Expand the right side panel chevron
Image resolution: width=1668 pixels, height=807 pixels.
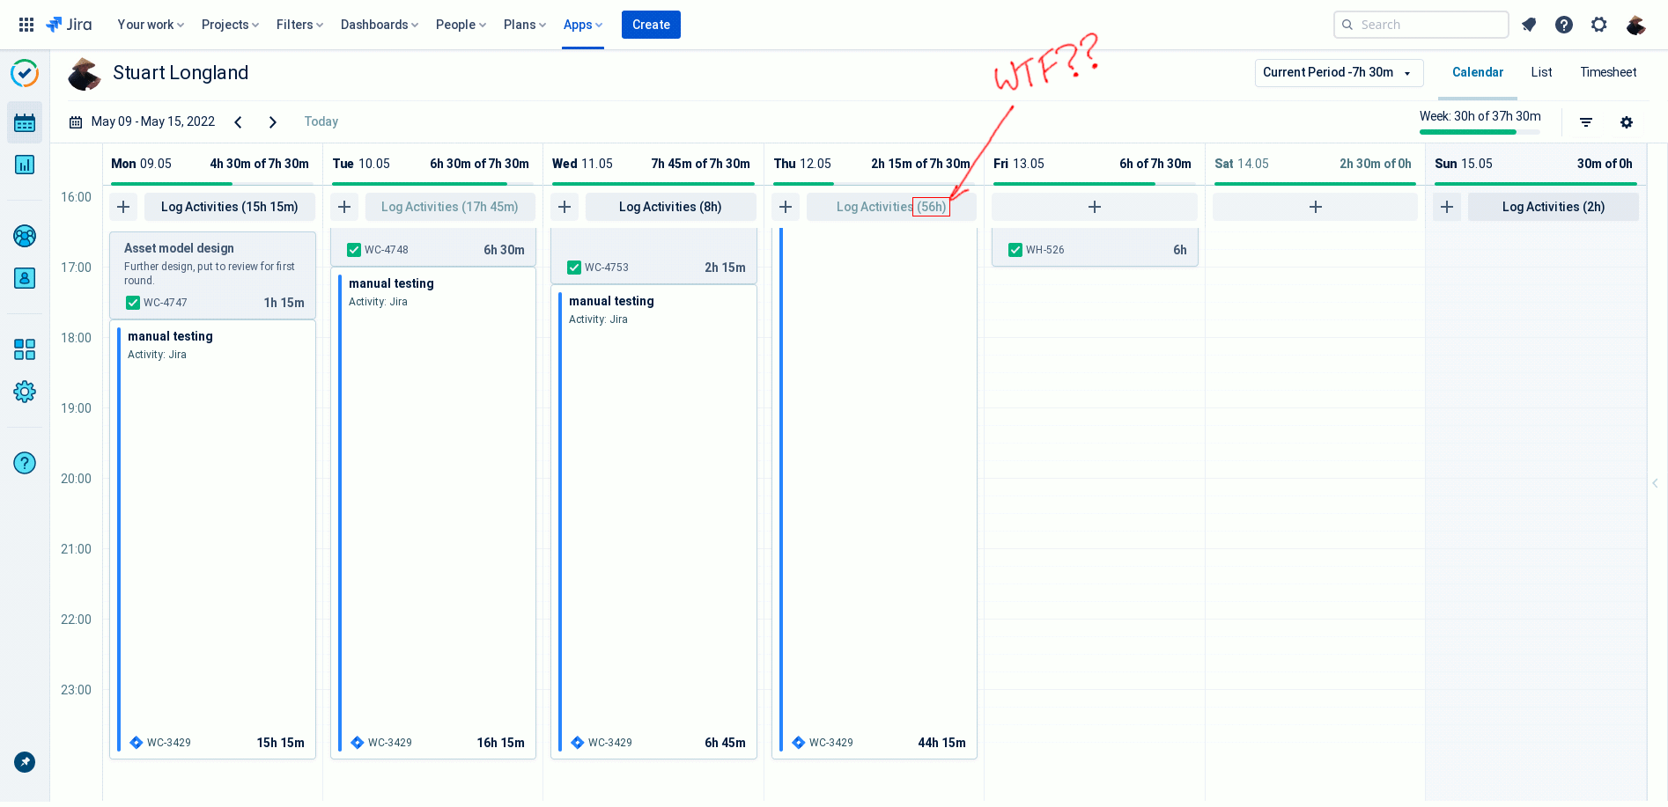[x=1655, y=483]
